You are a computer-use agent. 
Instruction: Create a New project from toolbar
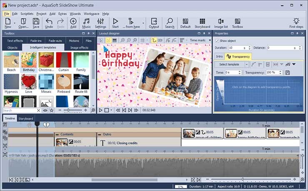click(x=8, y=23)
